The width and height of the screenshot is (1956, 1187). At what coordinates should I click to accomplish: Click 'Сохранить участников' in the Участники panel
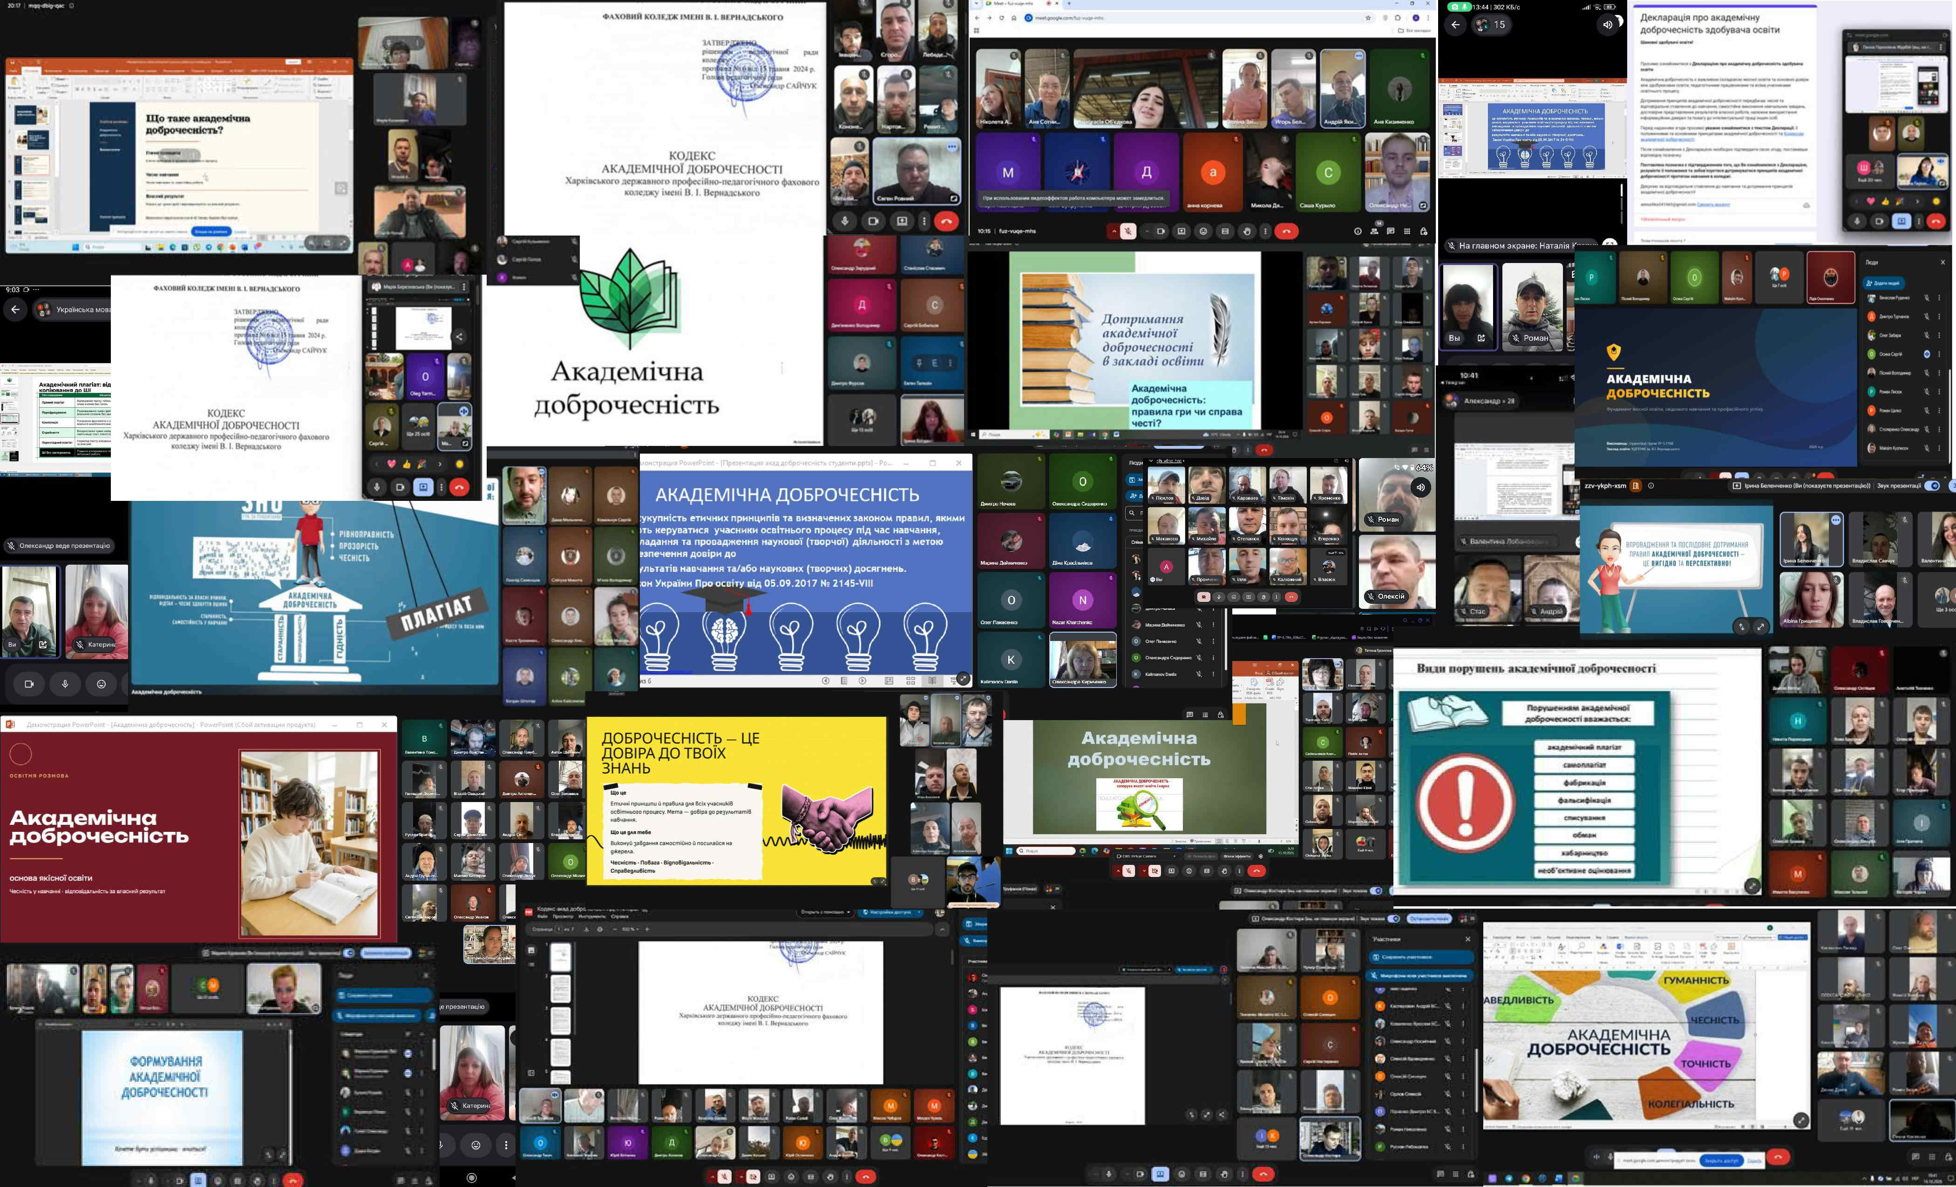click(x=1422, y=958)
